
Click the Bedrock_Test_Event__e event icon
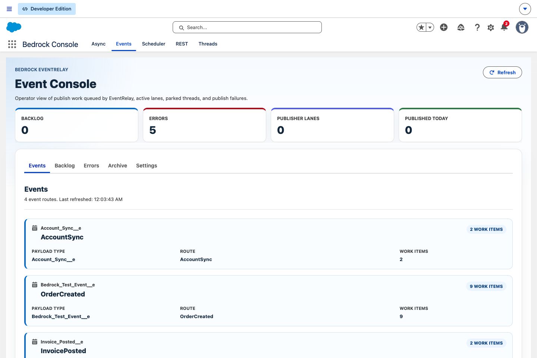tap(35, 285)
